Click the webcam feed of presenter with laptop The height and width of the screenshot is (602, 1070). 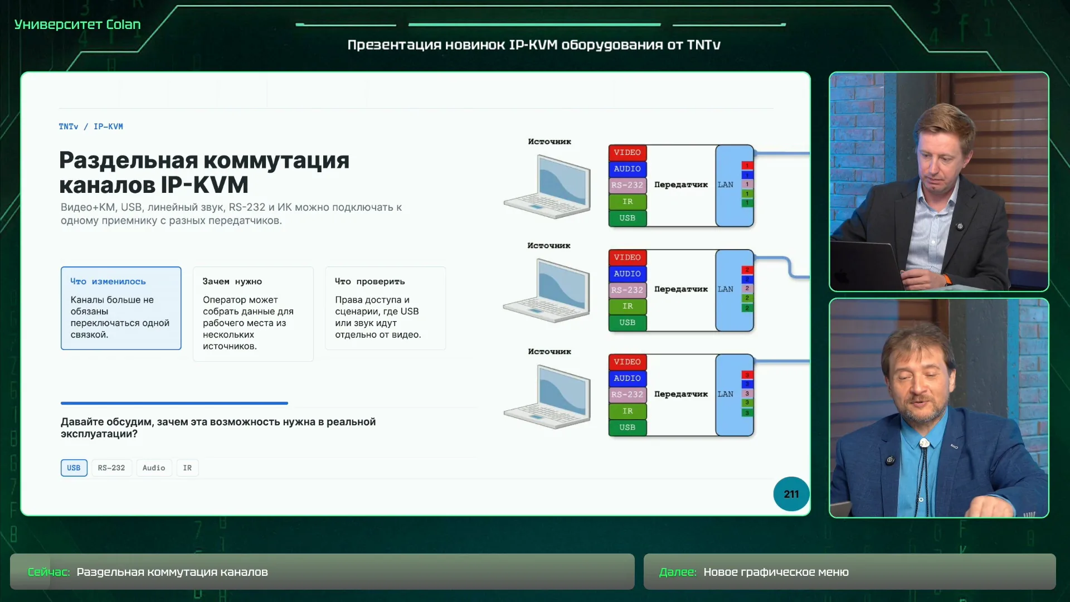pyautogui.click(x=939, y=182)
